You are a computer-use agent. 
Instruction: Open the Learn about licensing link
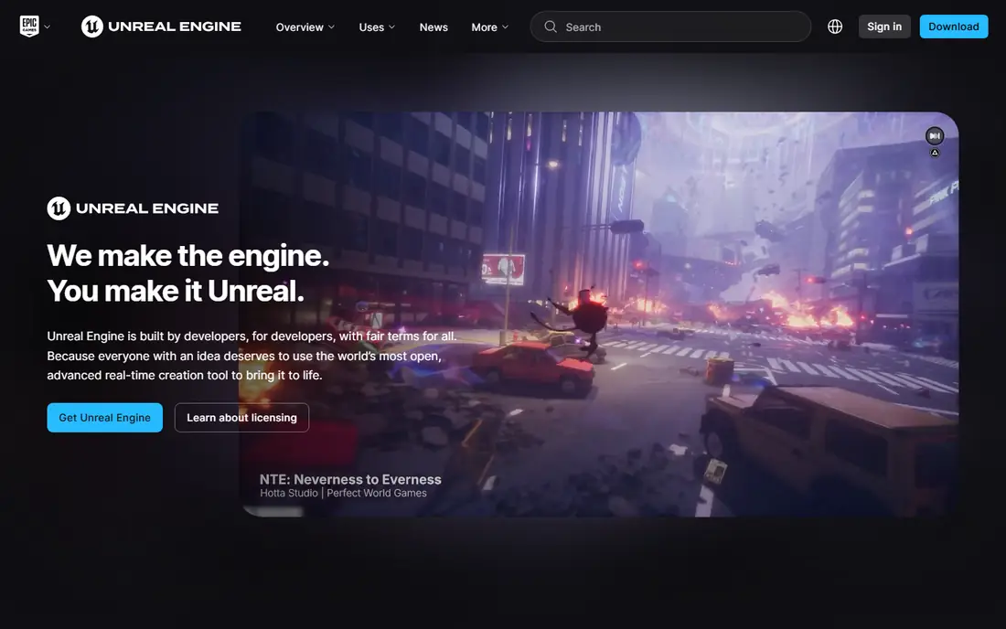[241, 418]
